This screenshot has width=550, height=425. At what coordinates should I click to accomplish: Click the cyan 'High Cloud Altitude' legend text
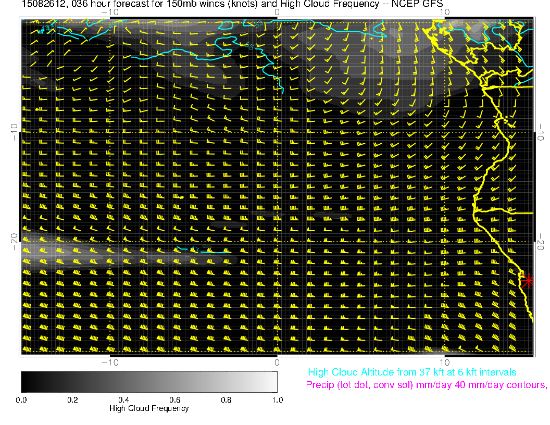click(x=412, y=372)
